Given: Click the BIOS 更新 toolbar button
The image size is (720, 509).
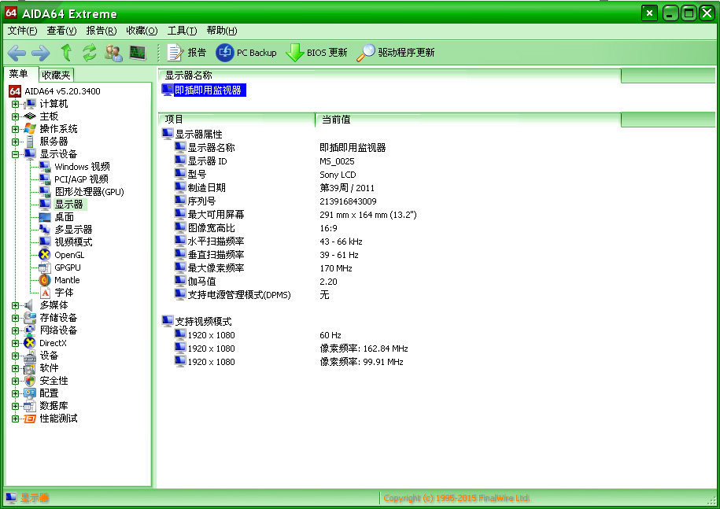Looking at the screenshot, I should [x=316, y=53].
